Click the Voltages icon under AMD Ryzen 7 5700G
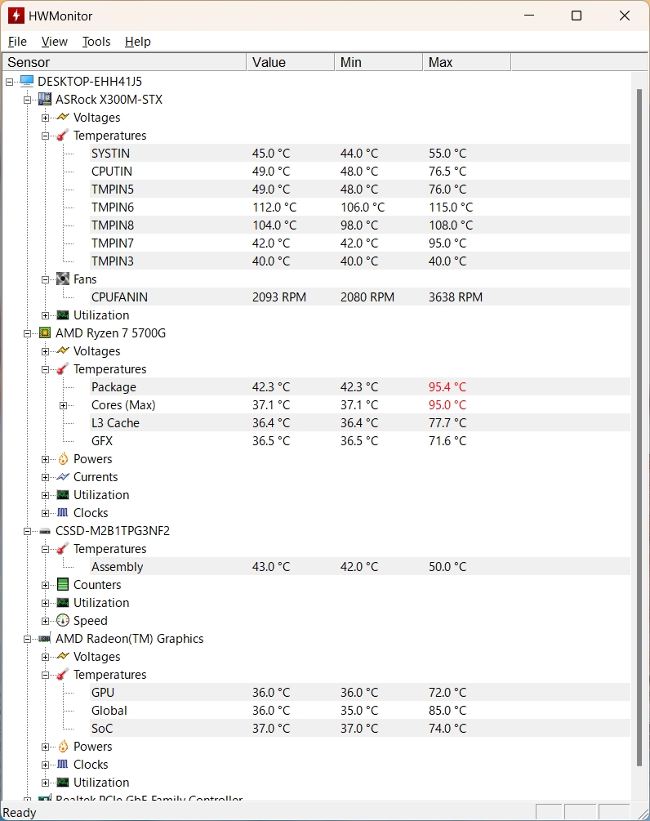This screenshot has width=650, height=821. [x=63, y=350]
